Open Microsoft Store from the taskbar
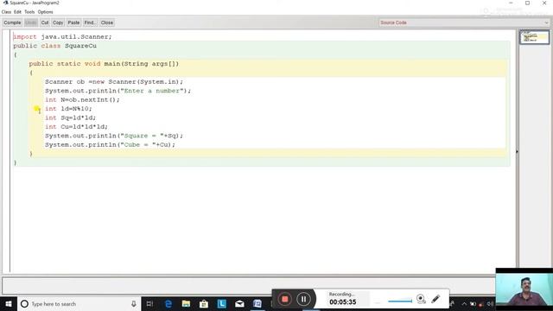 coord(204,304)
